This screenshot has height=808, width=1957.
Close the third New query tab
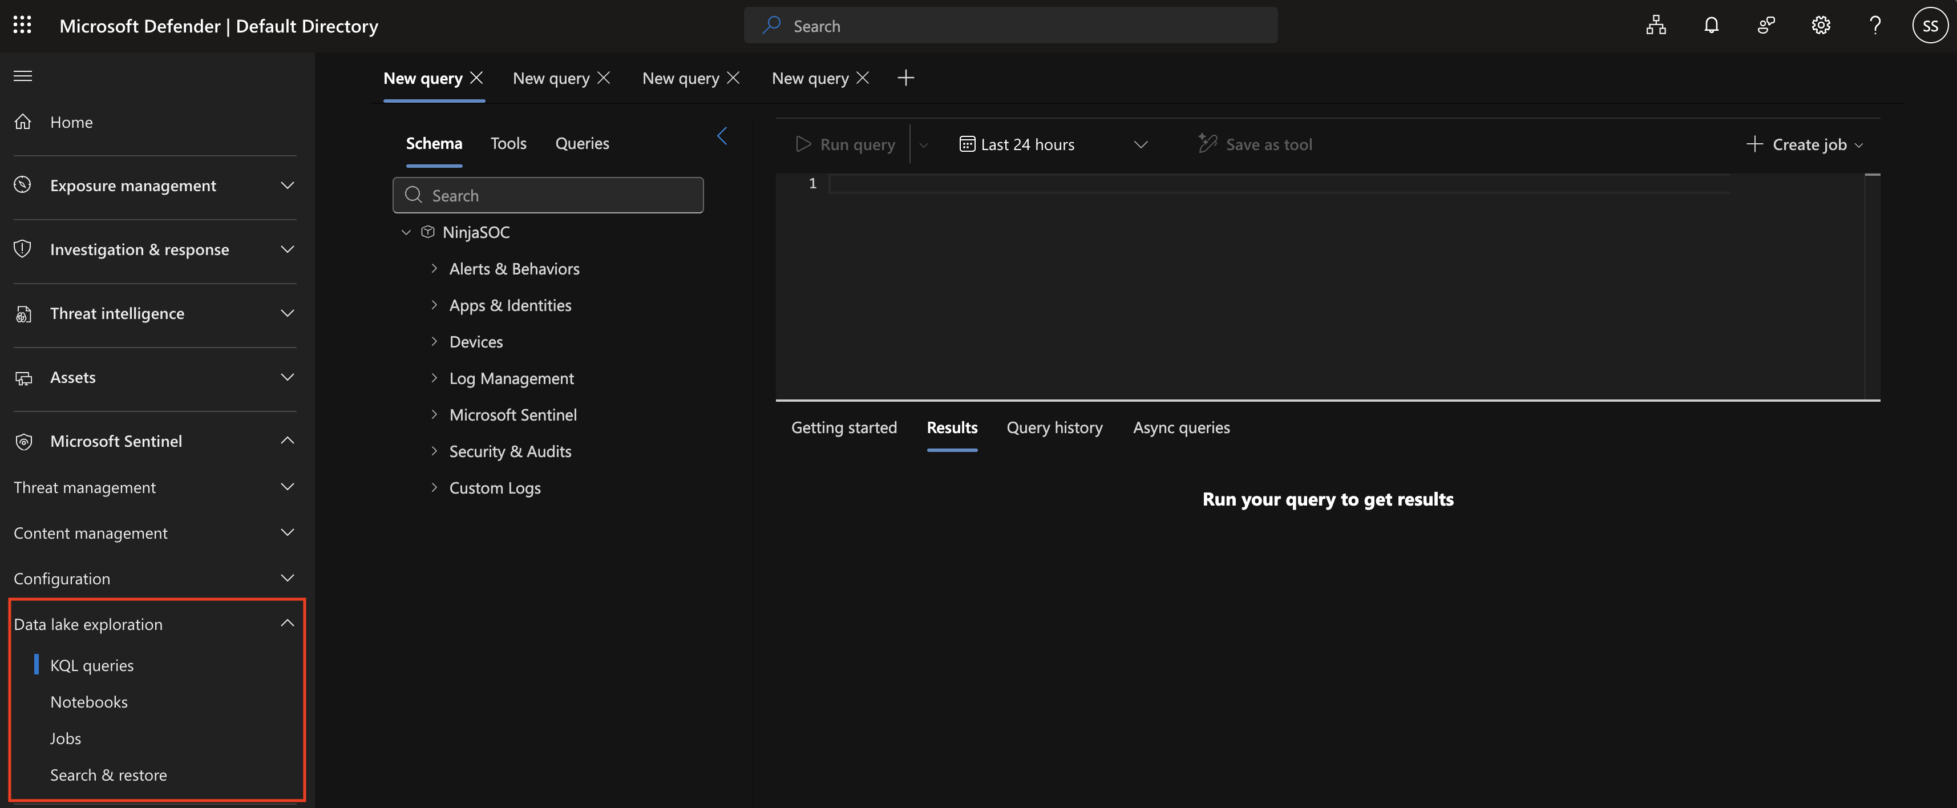pyautogui.click(x=733, y=78)
